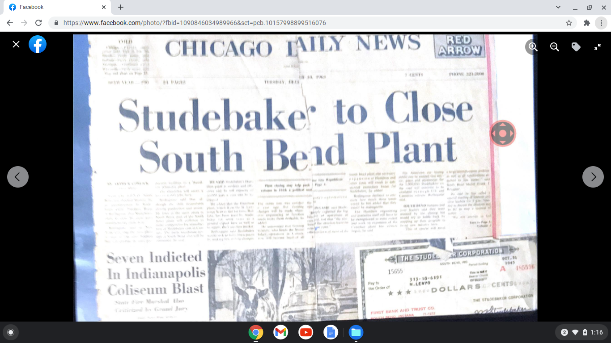Open Wi-Fi status in tray
The image size is (611, 343).
(575, 332)
